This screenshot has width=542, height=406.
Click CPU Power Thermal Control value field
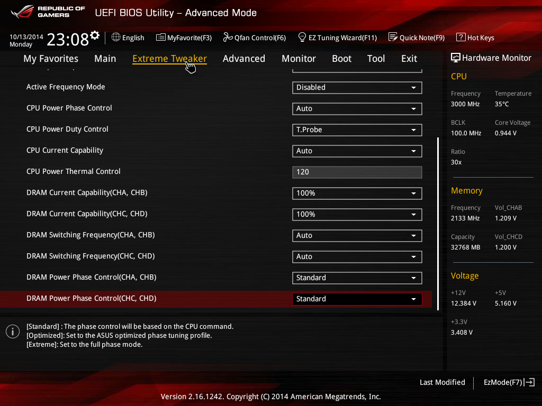pos(357,172)
